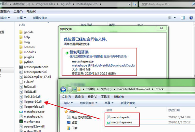This screenshot has height=132, width=195.
Task: Sort by 修改日期 column in Crack window
Action: [174, 110]
